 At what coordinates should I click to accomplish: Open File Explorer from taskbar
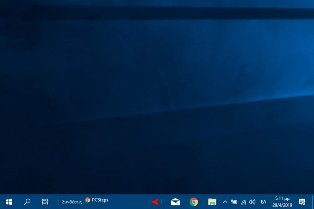pos(212,202)
